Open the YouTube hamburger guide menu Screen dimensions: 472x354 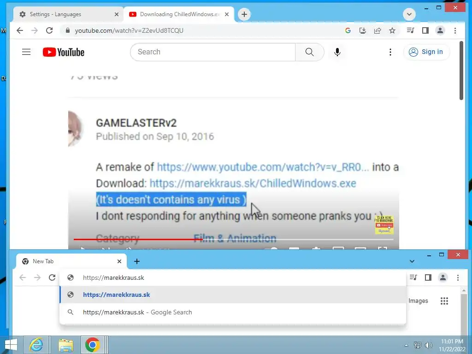click(x=26, y=52)
